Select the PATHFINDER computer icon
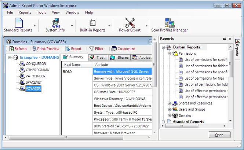Screen dimensions: 244x150 pos(22,76)
